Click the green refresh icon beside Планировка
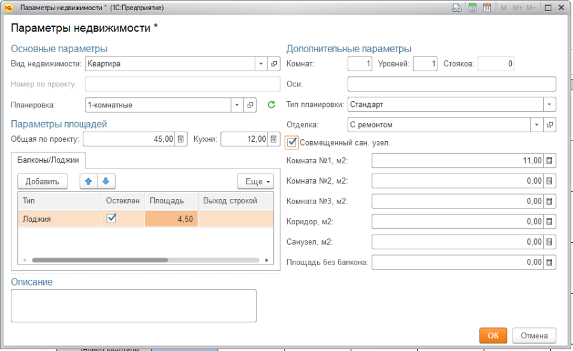 271,105
